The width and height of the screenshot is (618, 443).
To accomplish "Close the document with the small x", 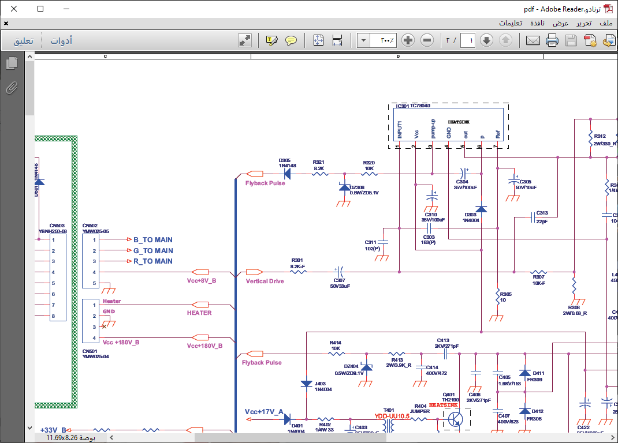I will click(x=6, y=24).
